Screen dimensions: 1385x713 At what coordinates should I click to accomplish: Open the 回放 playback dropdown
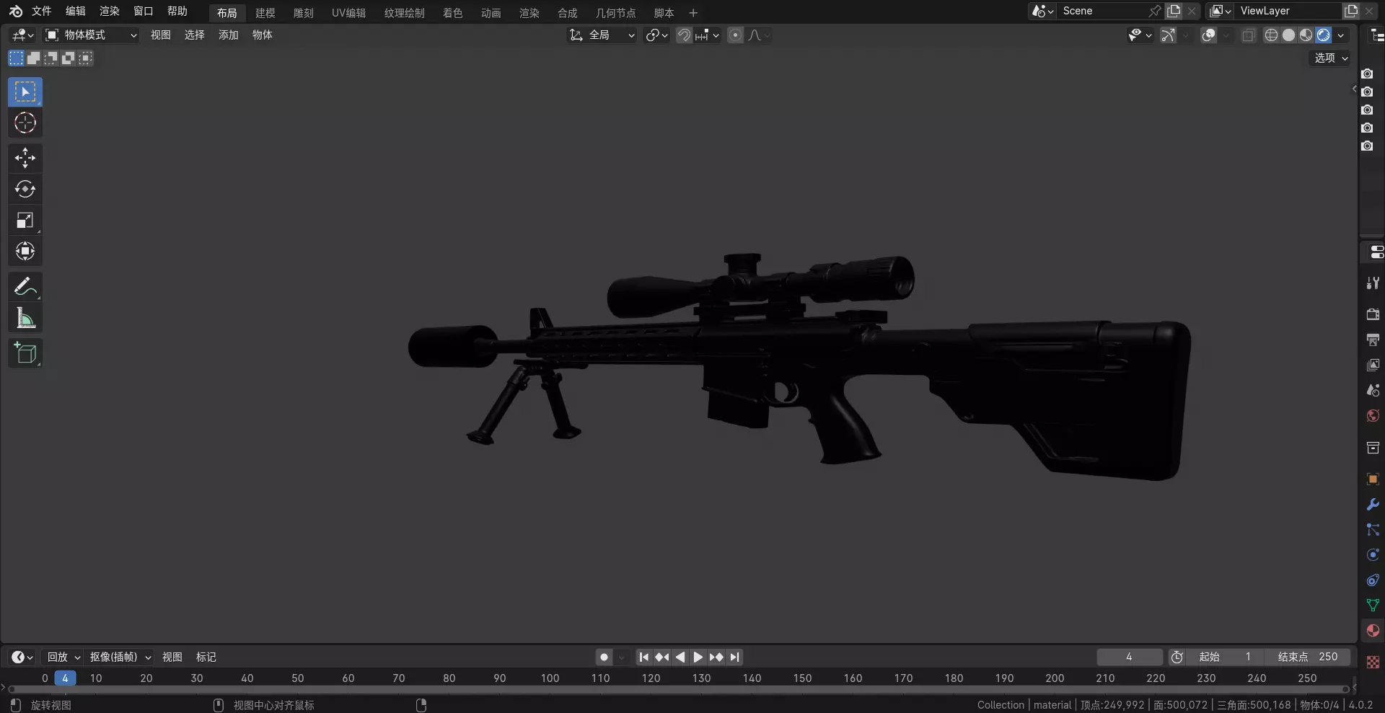pos(63,657)
